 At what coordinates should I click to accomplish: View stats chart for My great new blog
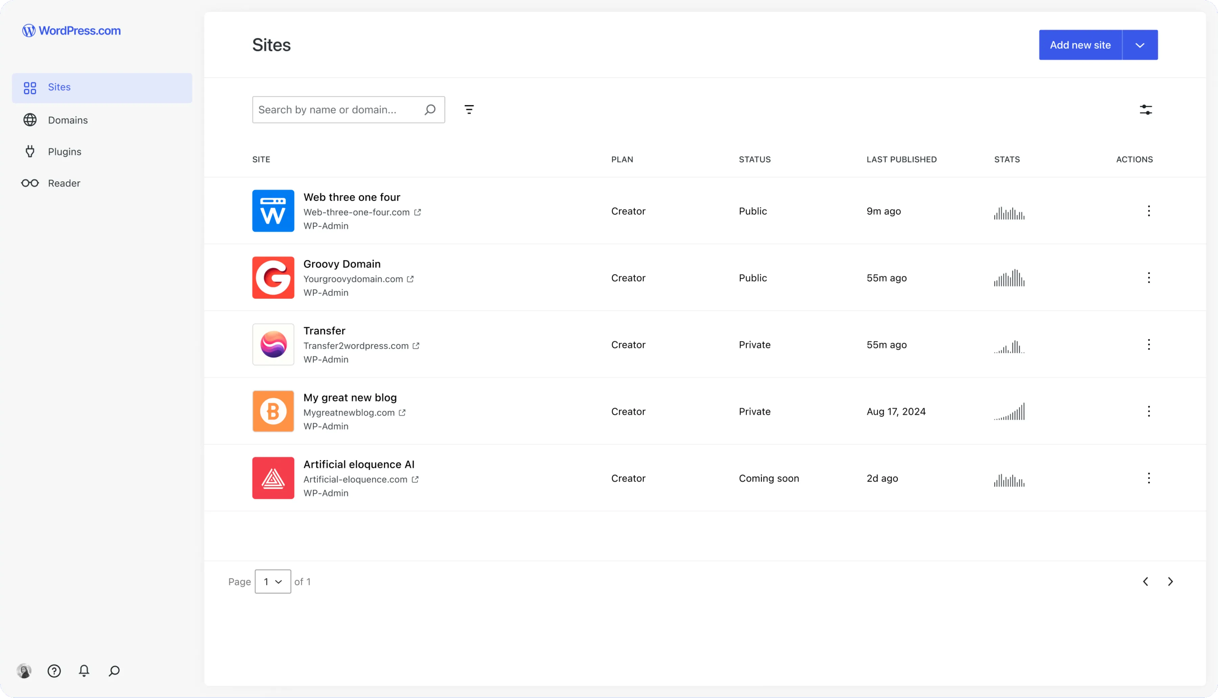click(1009, 411)
